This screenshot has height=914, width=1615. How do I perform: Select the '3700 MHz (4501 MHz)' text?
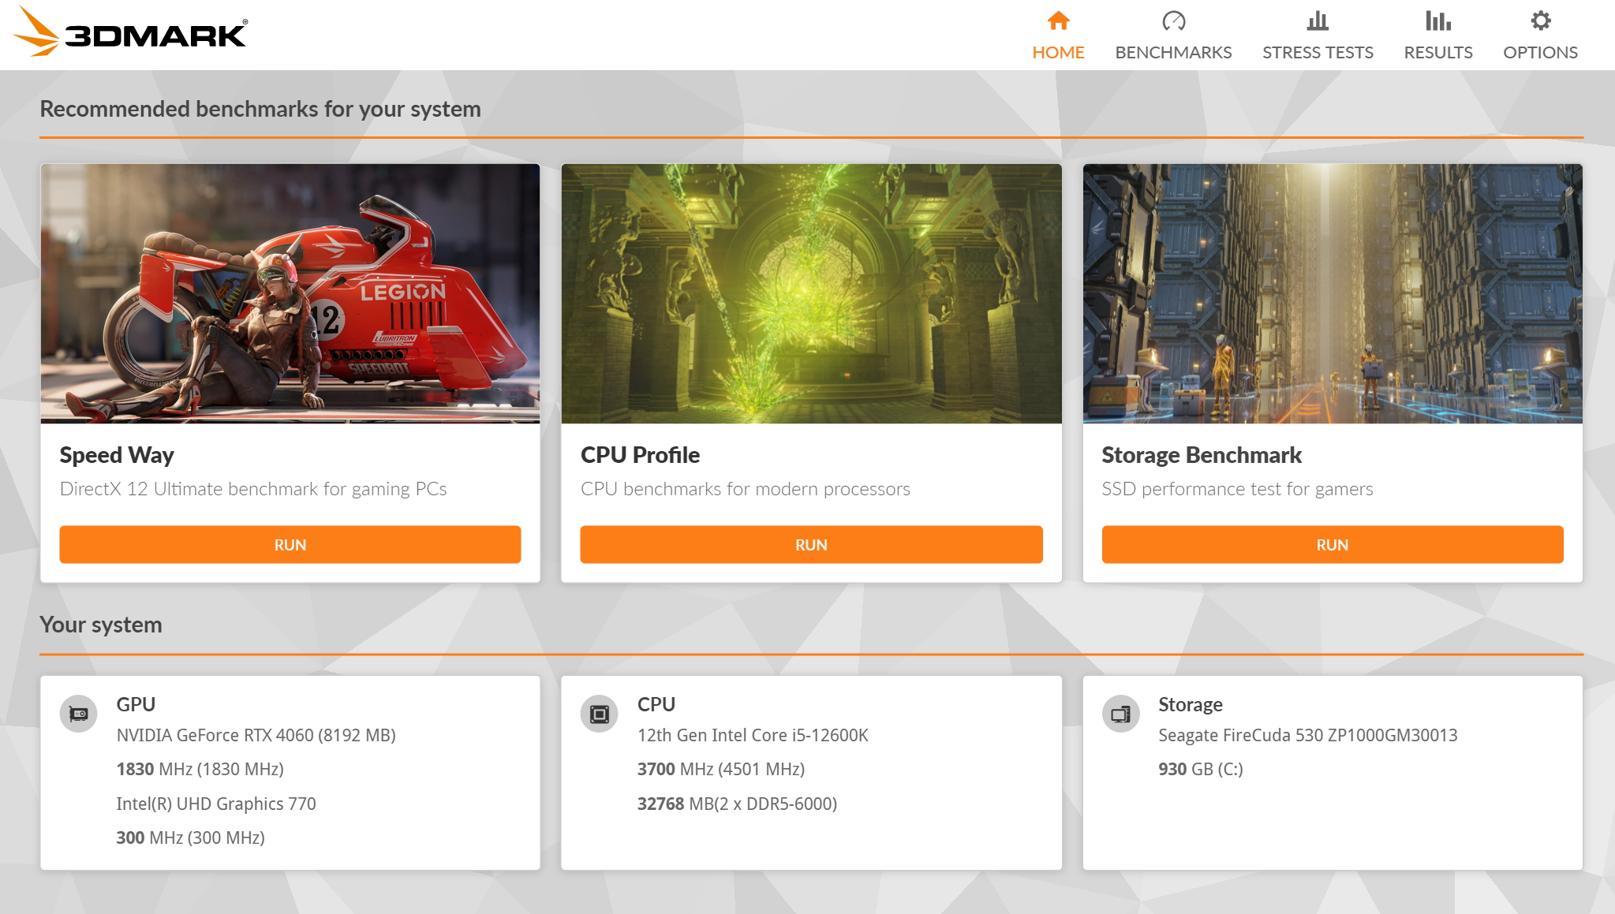coord(721,769)
